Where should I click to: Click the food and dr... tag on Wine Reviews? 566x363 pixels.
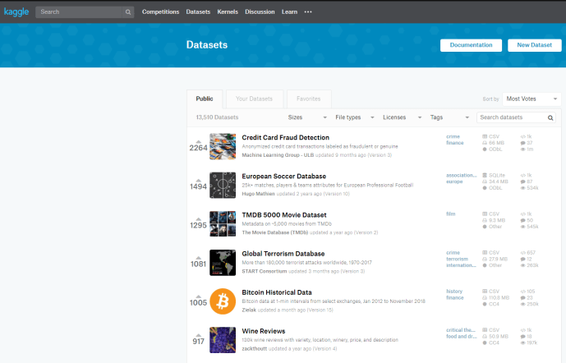pos(462,336)
